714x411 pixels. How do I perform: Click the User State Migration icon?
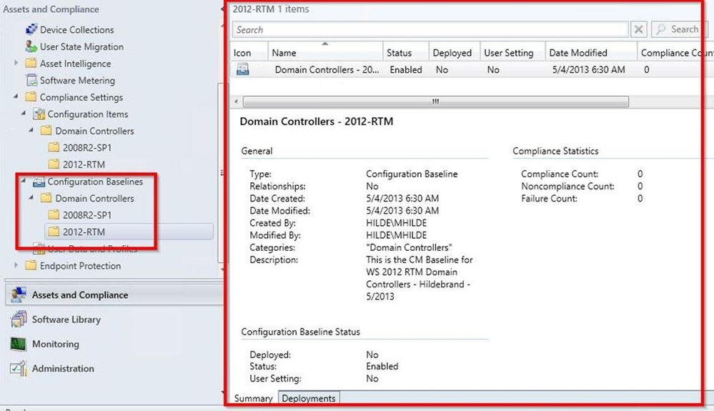pos(31,46)
